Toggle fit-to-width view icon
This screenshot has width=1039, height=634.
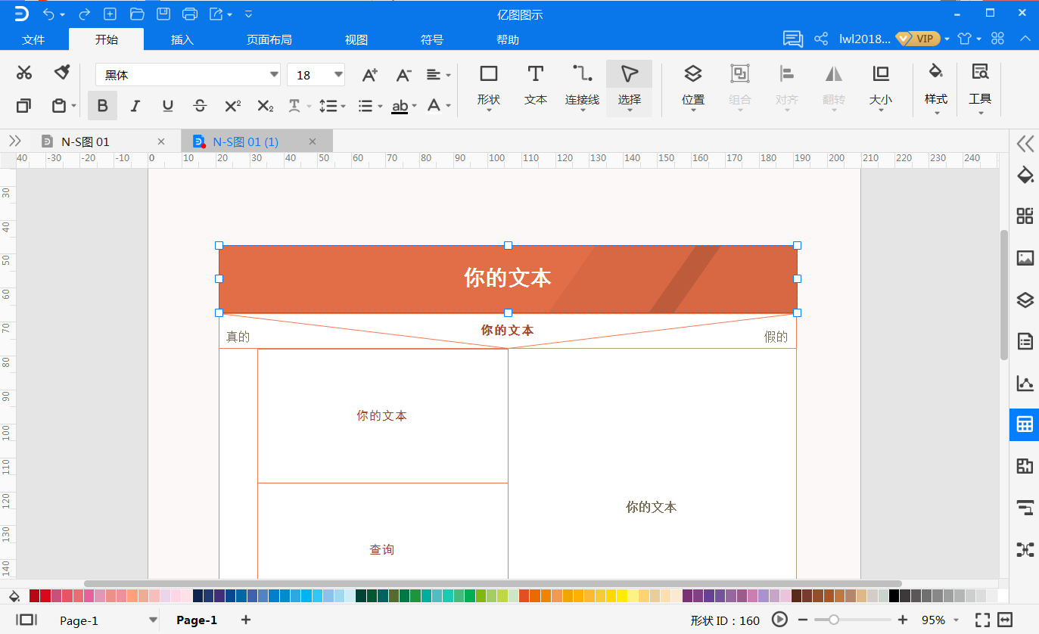pos(1005,620)
